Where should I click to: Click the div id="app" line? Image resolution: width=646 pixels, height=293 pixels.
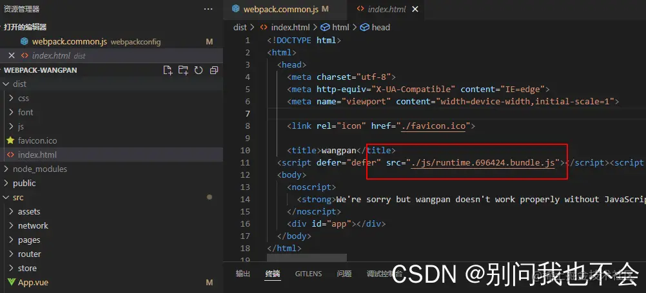[x=336, y=224]
